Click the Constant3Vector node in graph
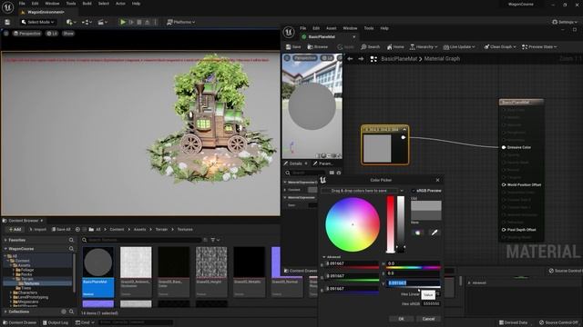 tap(384, 145)
